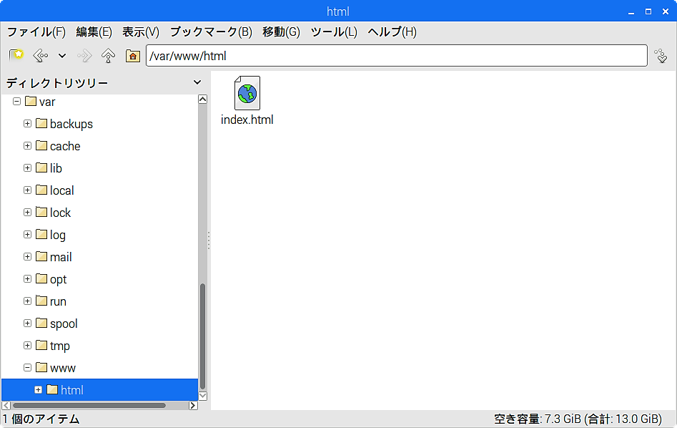Collapse the var folder tree node
Screen dimensions: 677x428
pos(16,102)
